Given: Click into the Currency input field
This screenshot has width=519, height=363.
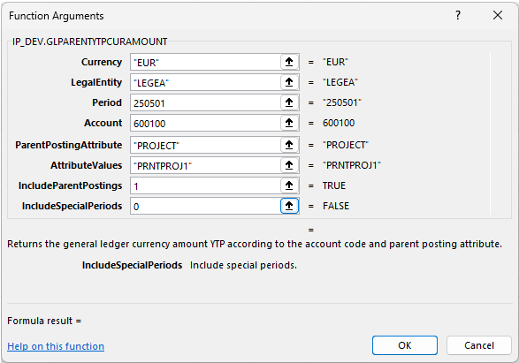Looking at the screenshot, I should click(x=205, y=62).
